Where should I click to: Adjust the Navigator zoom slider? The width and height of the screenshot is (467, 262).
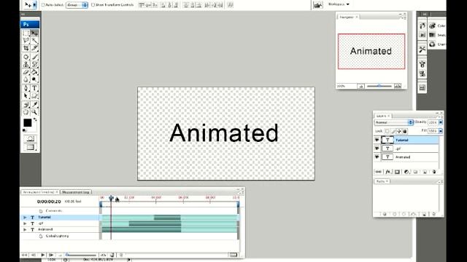pyautogui.click(x=379, y=86)
